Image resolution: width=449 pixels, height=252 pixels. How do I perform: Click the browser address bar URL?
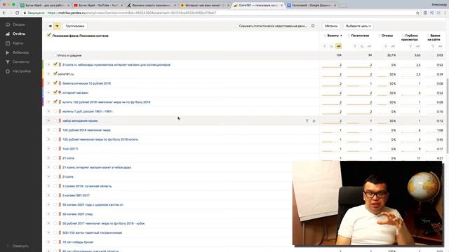click(x=132, y=13)
